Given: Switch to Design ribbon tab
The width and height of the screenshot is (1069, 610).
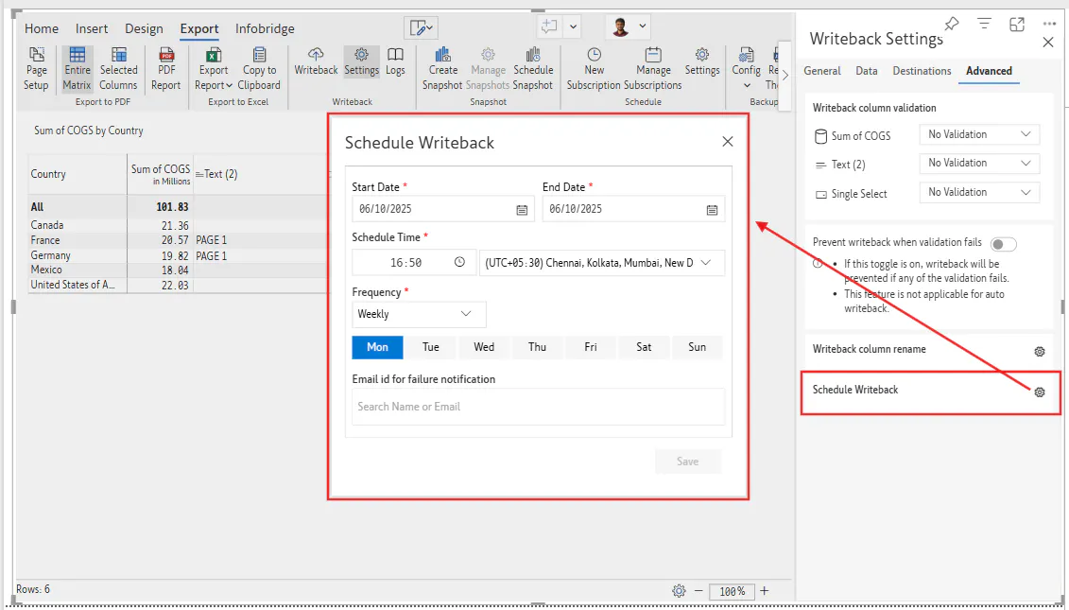Looking at the screenshot, I should click(x=144, y=28).
